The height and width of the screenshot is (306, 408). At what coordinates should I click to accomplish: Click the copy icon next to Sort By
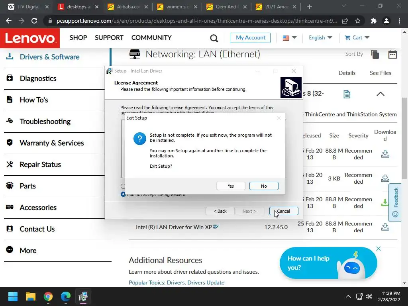(375, 55)
